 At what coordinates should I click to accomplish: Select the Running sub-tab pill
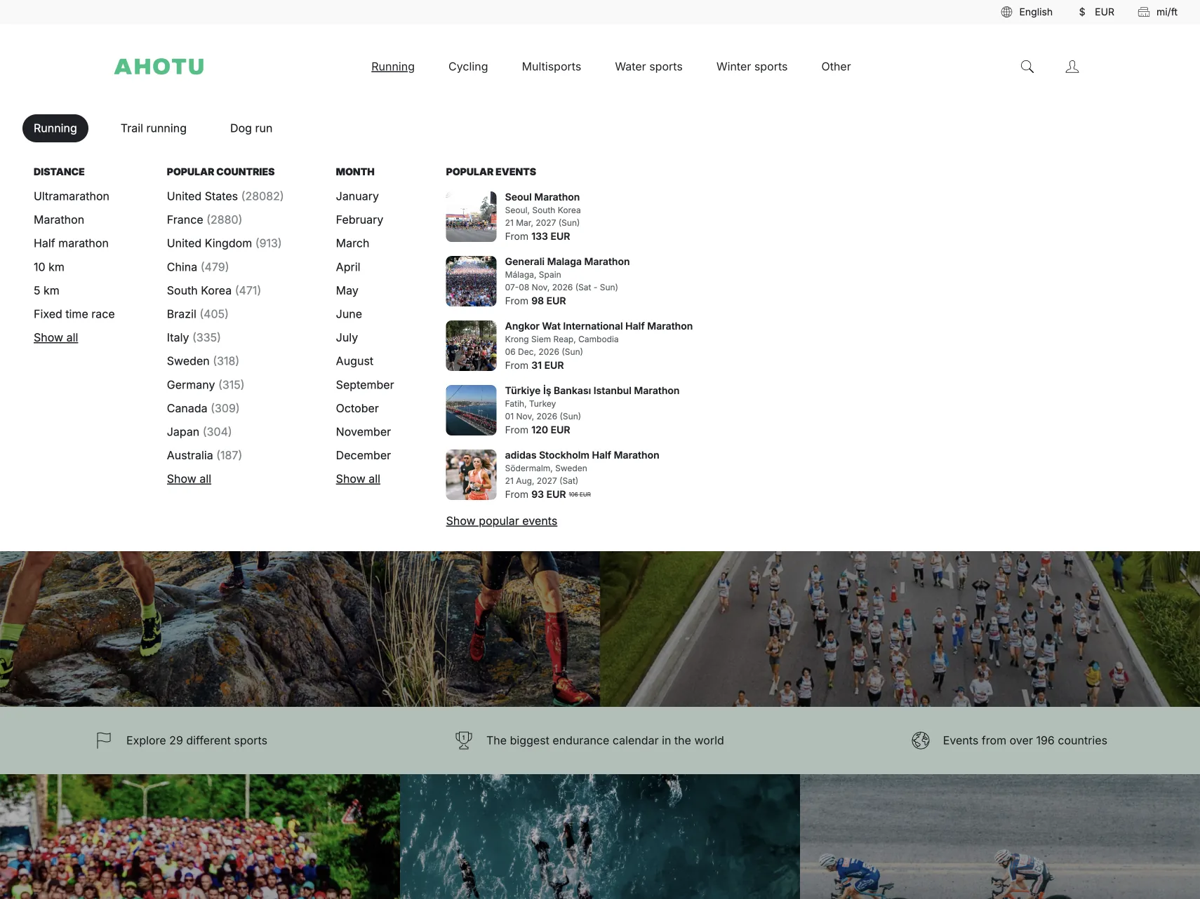(x=55, y=128)
